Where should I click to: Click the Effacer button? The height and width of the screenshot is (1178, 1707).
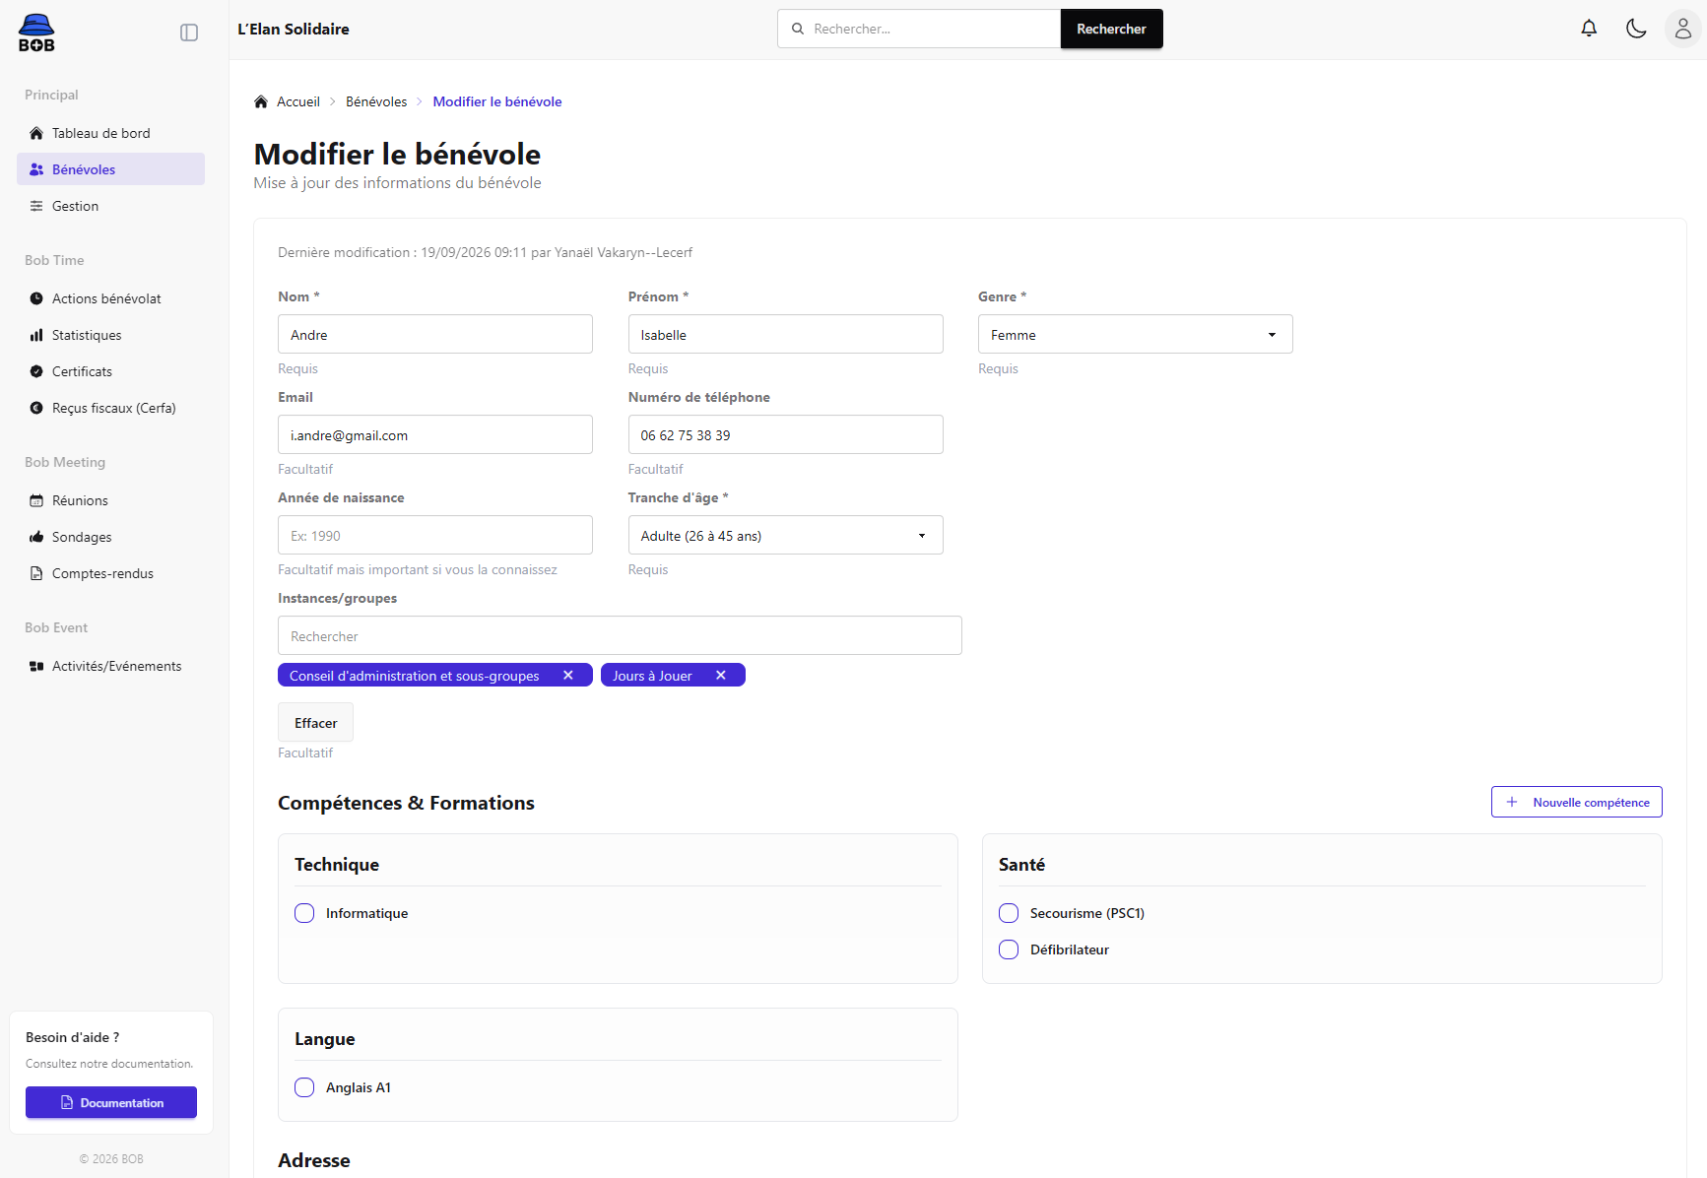(315, 722)
